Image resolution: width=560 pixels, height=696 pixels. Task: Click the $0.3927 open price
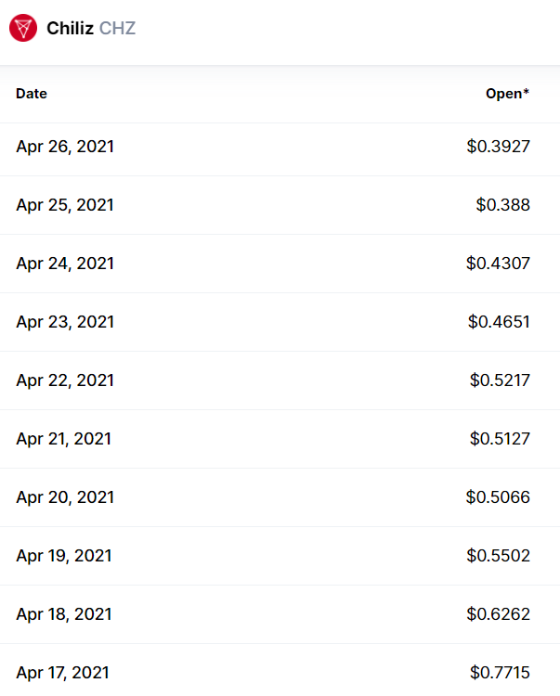499,147
